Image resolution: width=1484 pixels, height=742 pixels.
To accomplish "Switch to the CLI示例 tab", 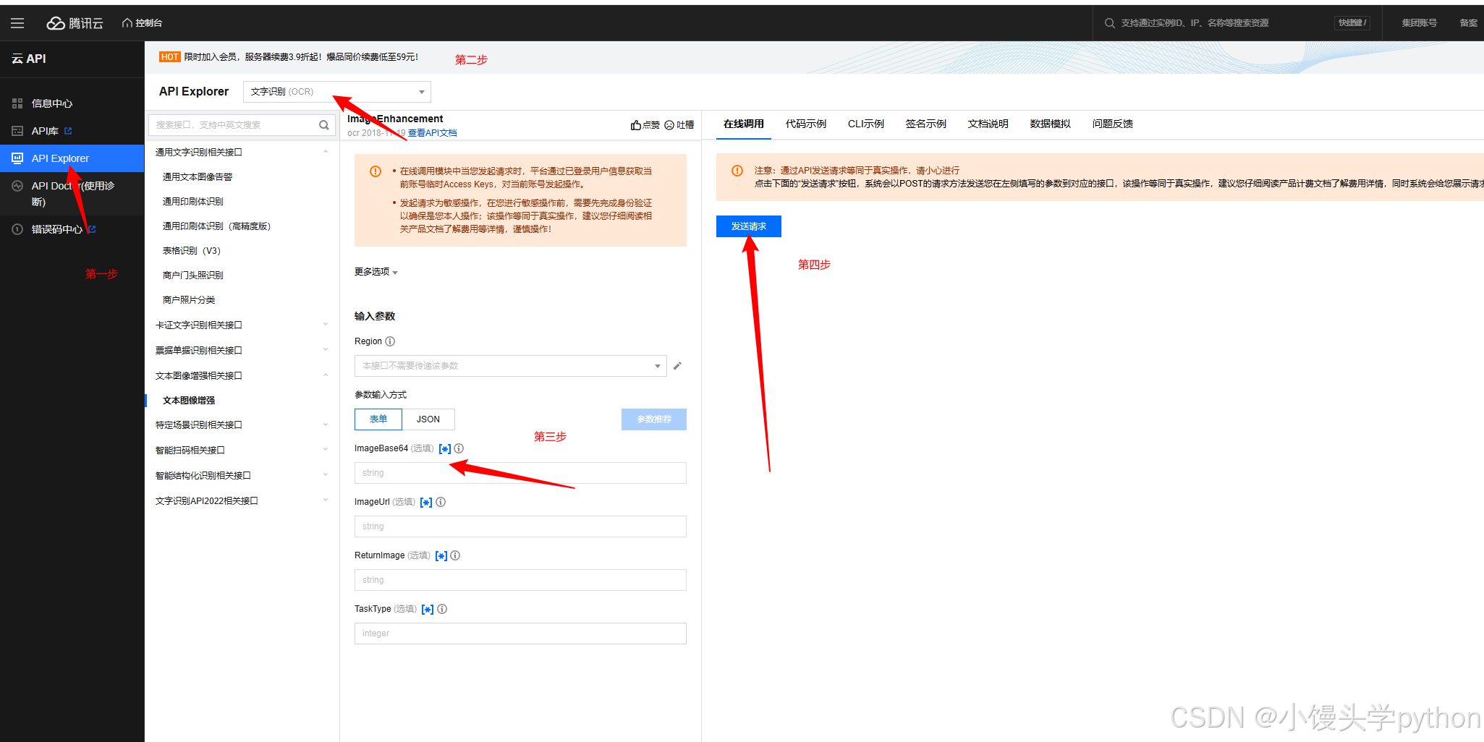I will click(x=866, y=124).
